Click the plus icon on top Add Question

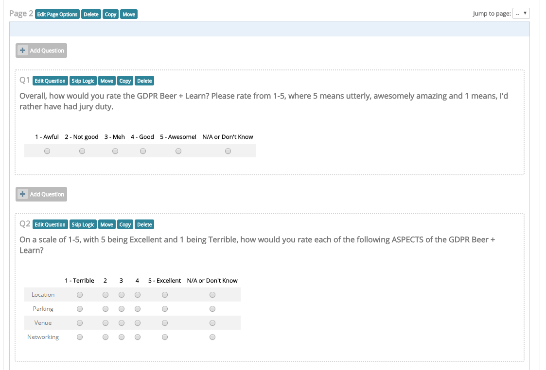point(23,50)
